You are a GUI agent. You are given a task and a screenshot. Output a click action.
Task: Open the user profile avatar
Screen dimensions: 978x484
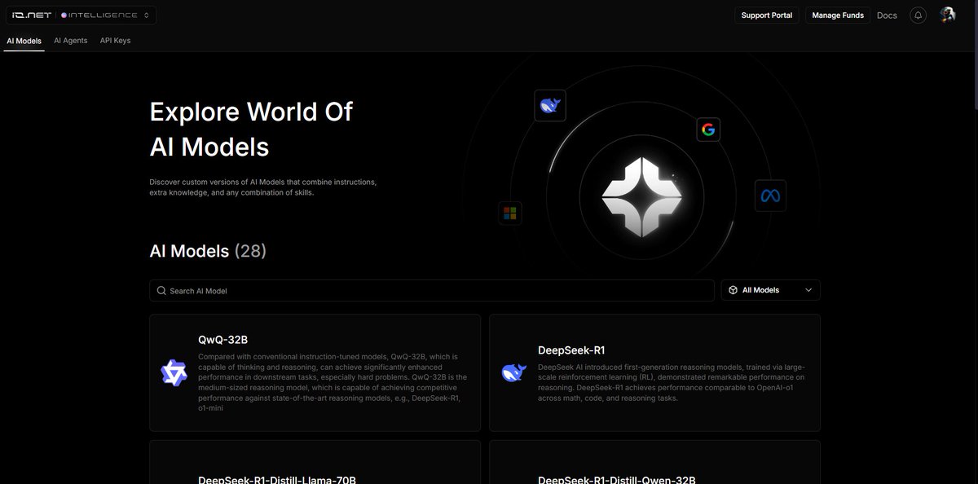coord(947,15)
